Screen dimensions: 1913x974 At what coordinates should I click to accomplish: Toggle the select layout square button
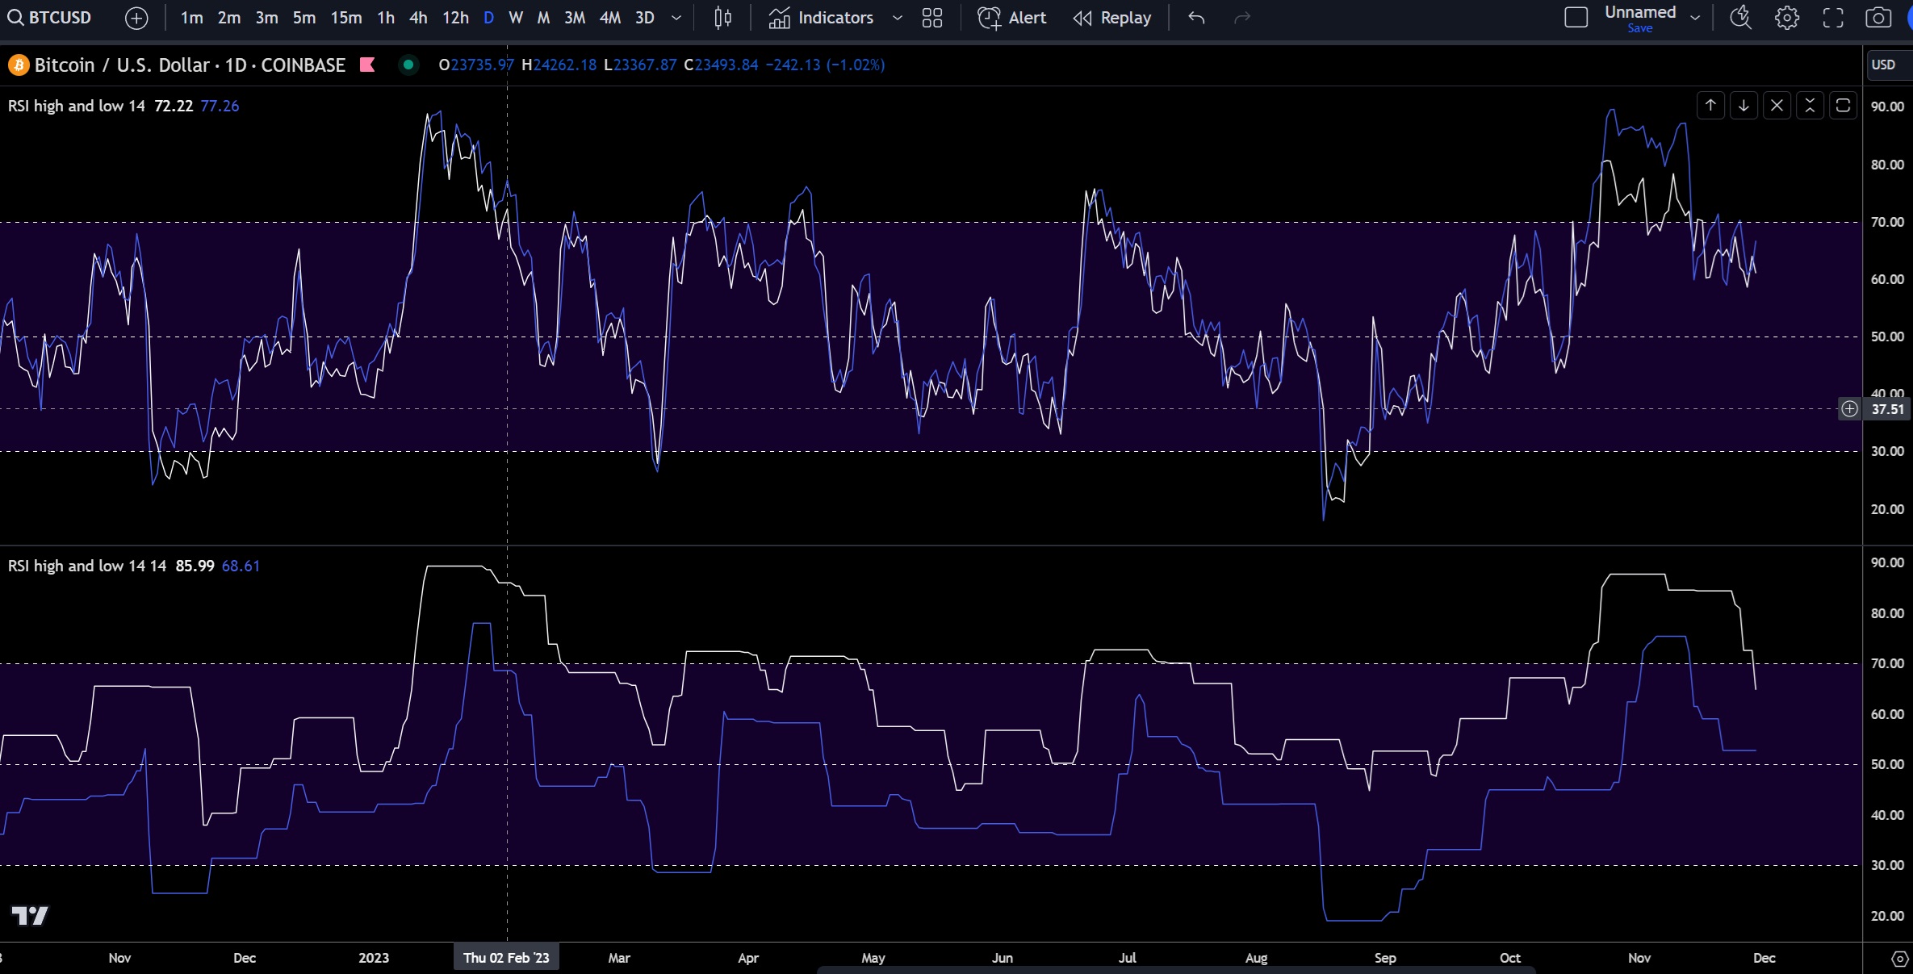[1576, 18]
